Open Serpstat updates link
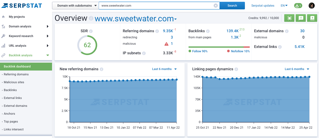 (263, 6)
